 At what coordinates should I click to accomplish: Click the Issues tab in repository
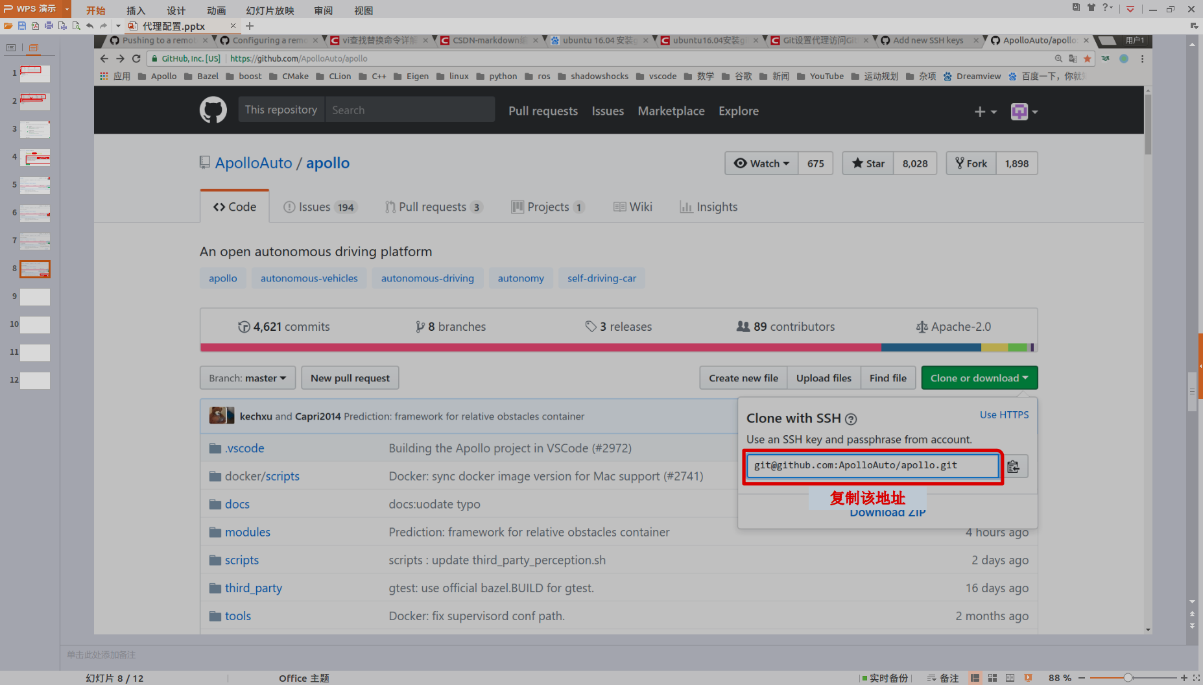pyautogui.click(x=320, y=207)
